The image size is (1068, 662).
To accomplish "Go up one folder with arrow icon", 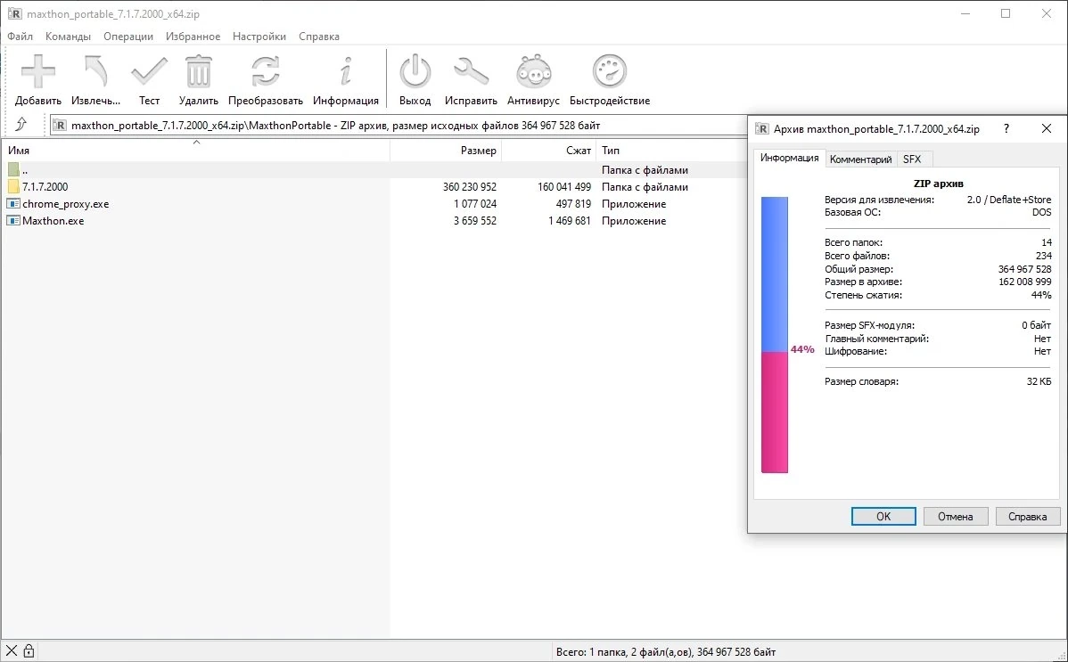I will 21,125.
